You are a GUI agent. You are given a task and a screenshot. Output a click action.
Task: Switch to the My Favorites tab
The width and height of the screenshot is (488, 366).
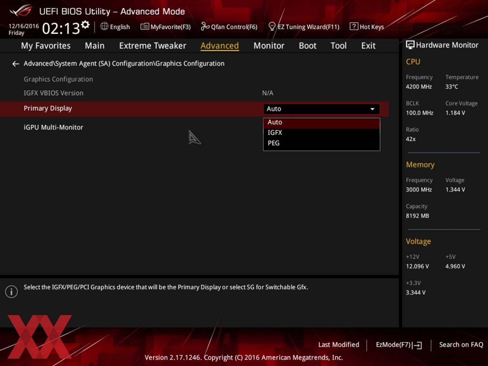coord(46,46)
